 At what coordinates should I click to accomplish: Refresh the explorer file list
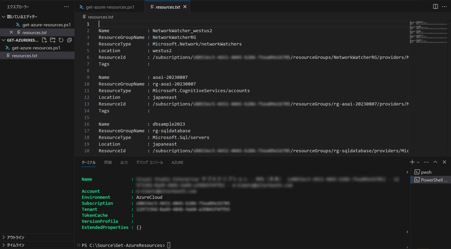(61, 40)
